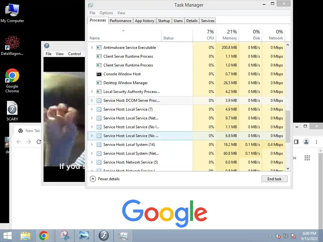Expand Service Host: DCOM Server Proc row

pyautogui.click(x=92, y=101)
